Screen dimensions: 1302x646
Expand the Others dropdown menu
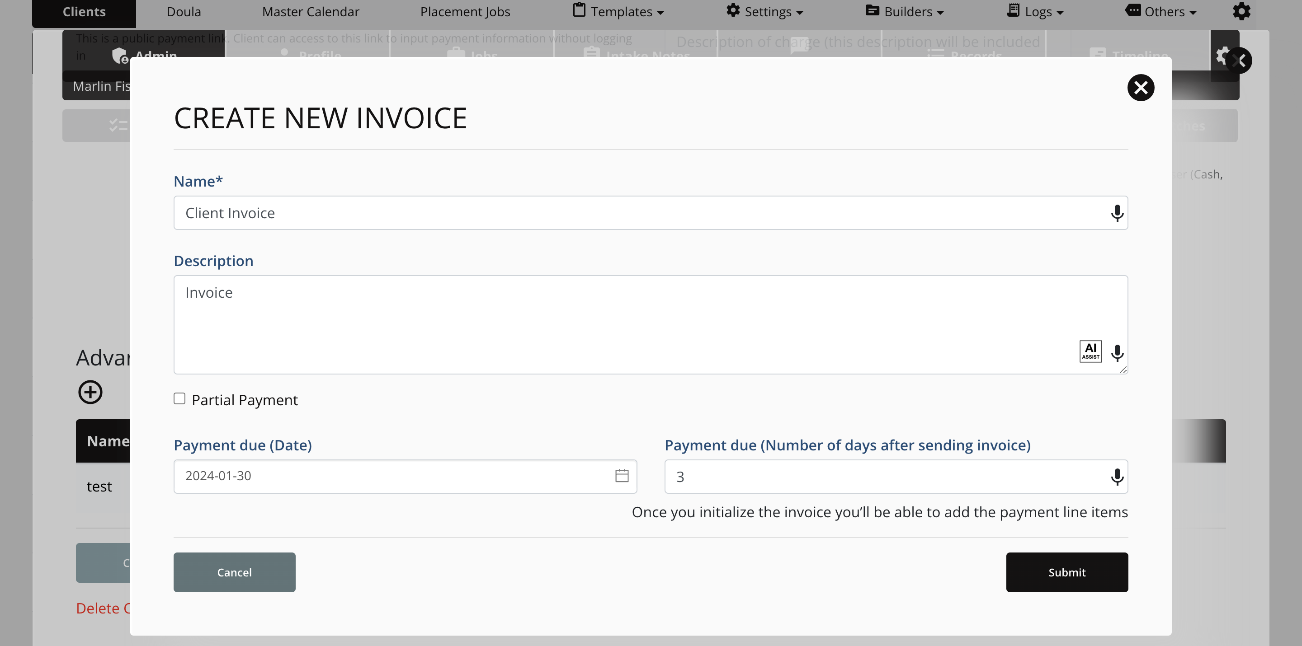click(x=1160, y=12)
